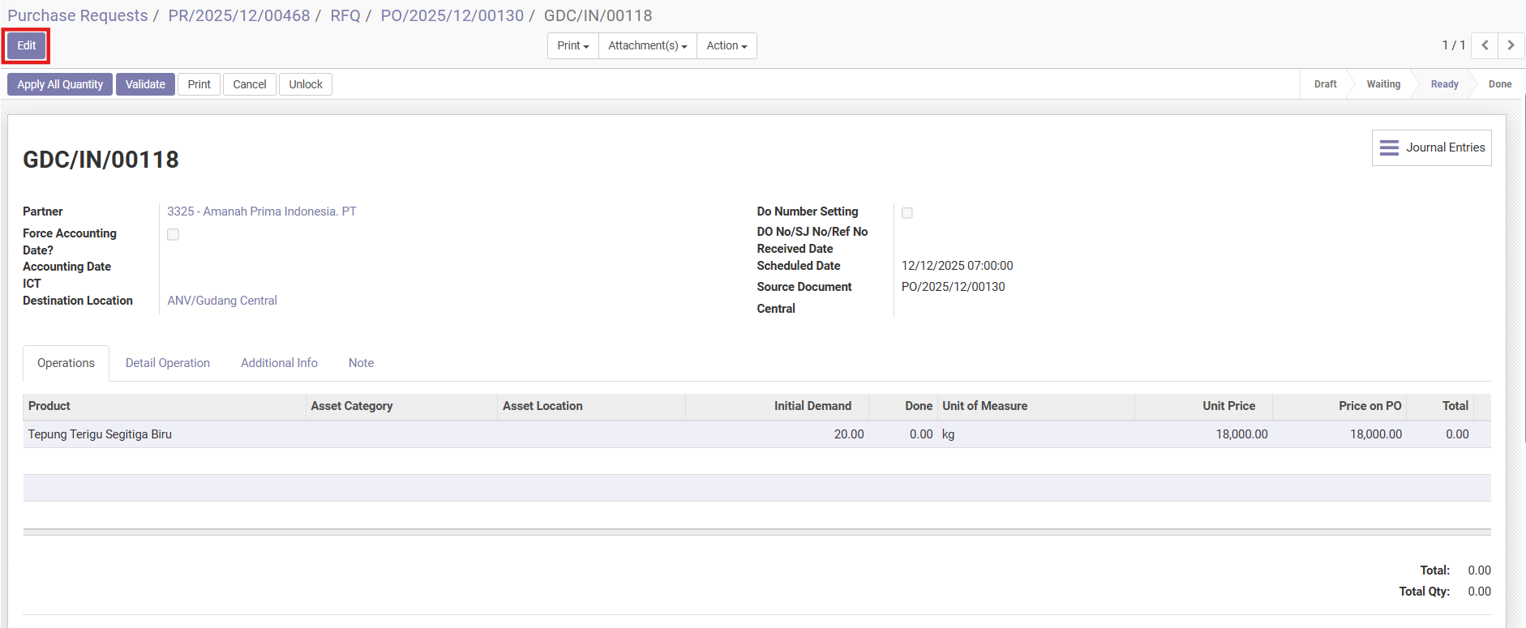Expand the Print dropdown menu
This screenshot has width=1526, height=628.
[x=572, y=45]
